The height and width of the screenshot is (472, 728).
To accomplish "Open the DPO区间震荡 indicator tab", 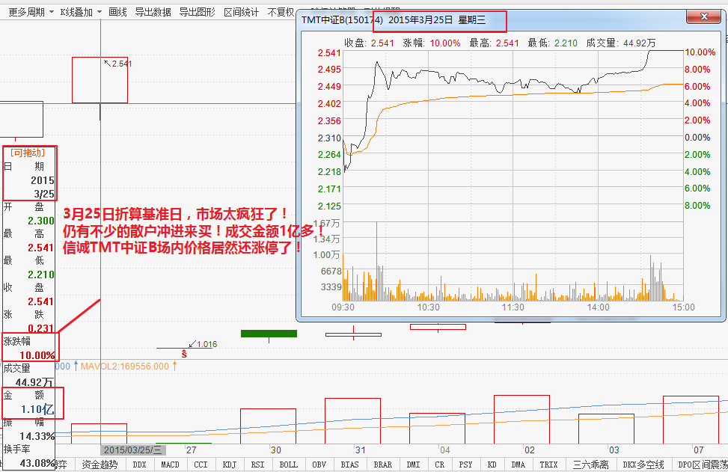I will tap(702, 465).
